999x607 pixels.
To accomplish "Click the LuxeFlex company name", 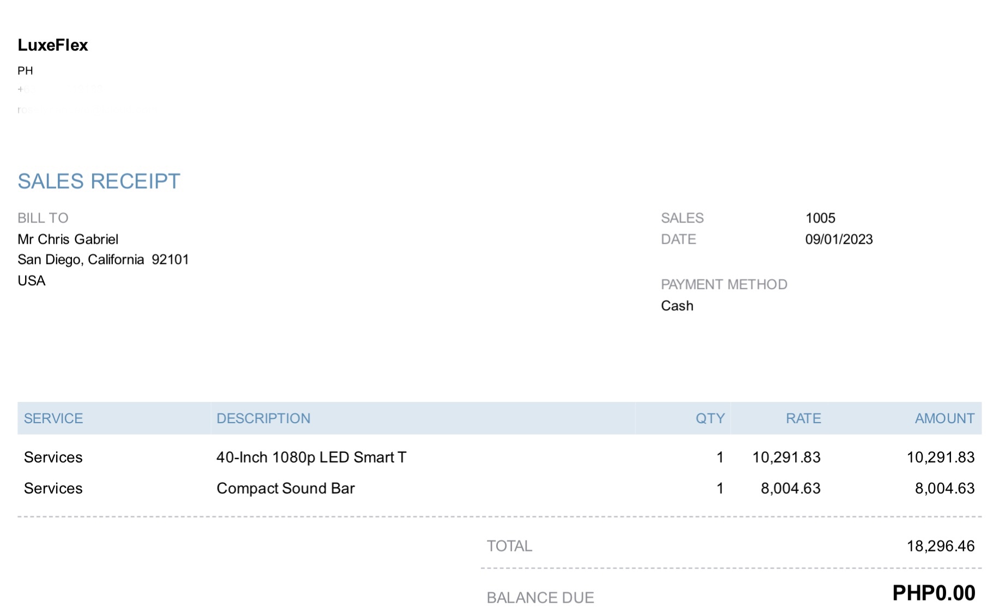I will pyautogui.click(x=52, y=45).
